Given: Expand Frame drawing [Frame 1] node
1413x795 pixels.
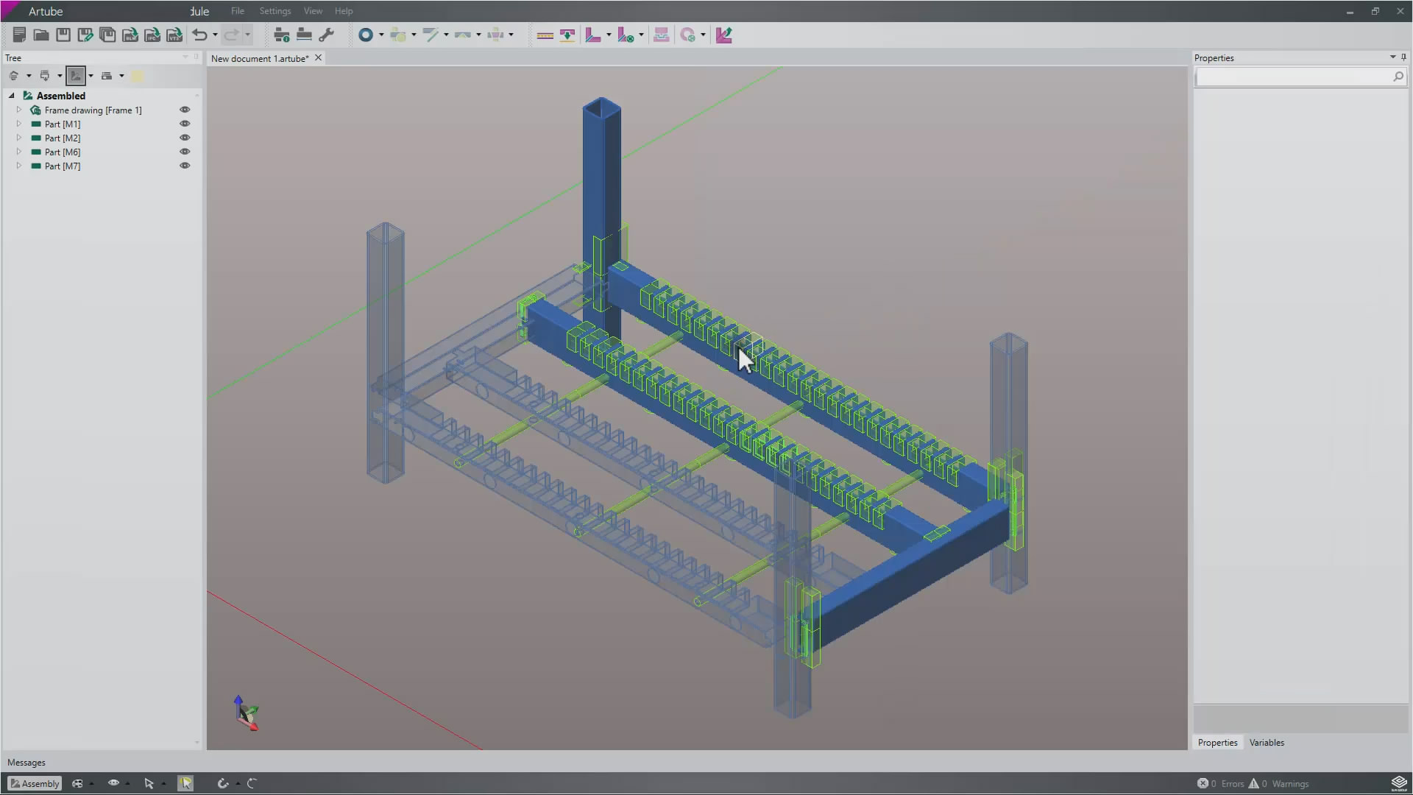Looking at the screenshot, I should coord(19,110).
